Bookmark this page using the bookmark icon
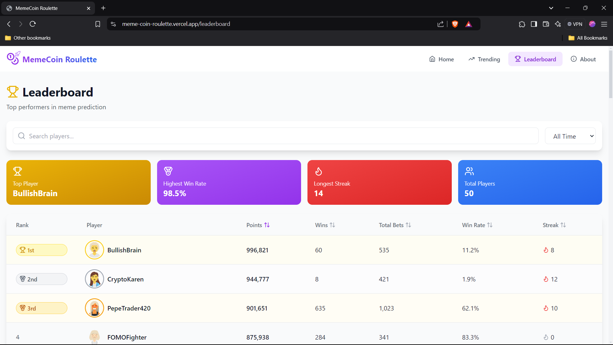 tap(98, 24)
